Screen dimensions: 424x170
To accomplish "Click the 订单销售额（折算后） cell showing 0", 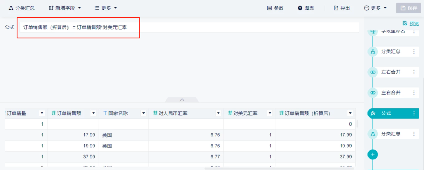I will (315, 124).
